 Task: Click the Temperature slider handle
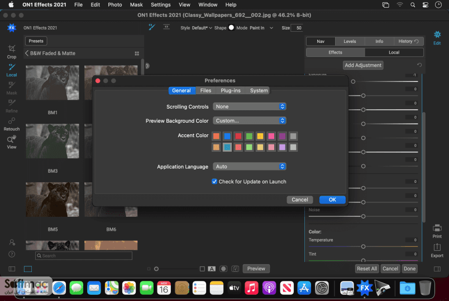tap(363, 246)
